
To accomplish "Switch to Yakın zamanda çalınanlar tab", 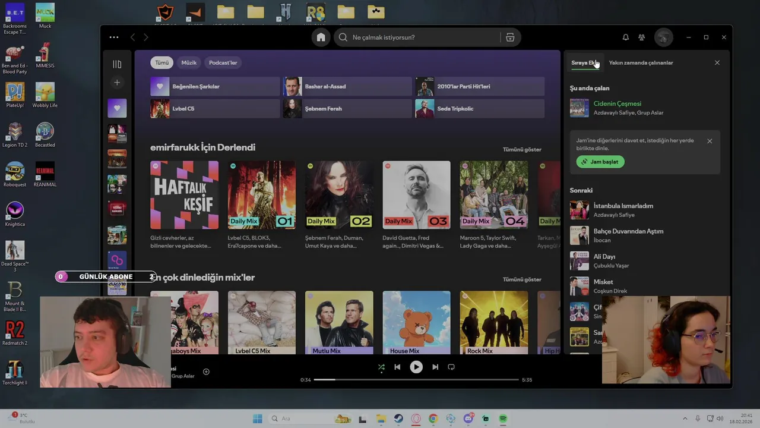I will tap(641, 62).
